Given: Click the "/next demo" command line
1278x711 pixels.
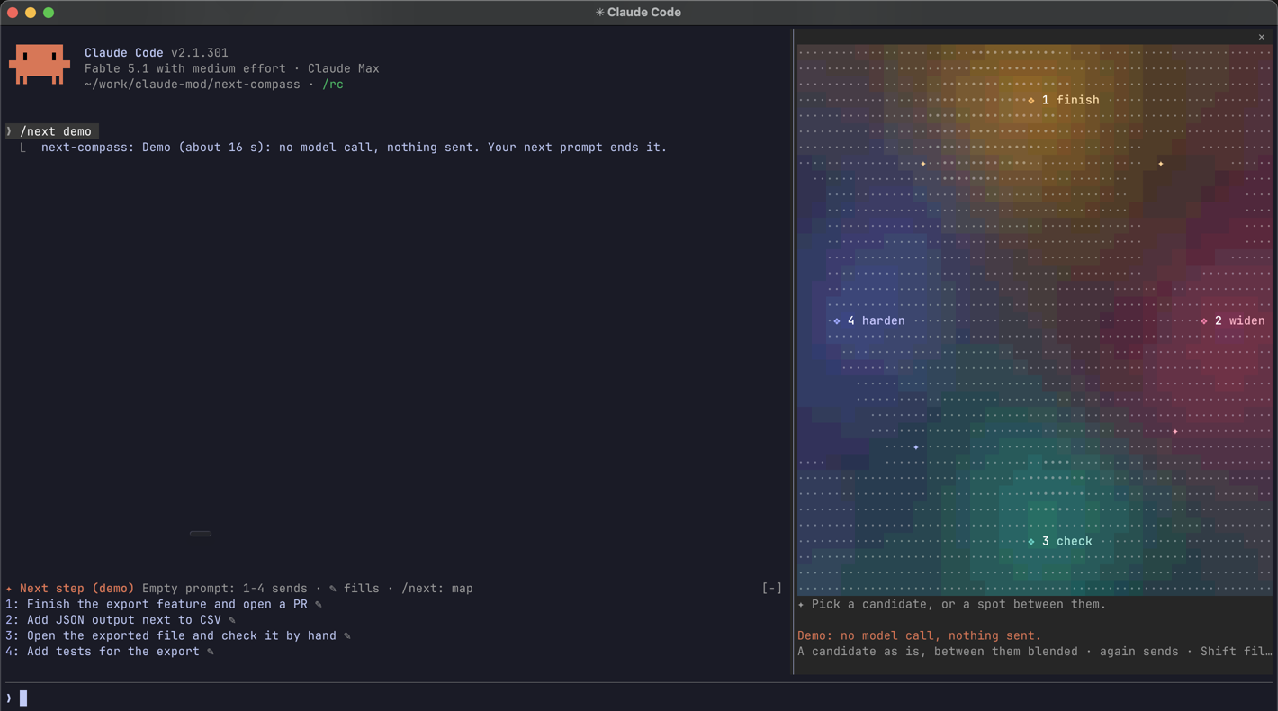Looking at the screenshot, I should (x=52, y=131).
